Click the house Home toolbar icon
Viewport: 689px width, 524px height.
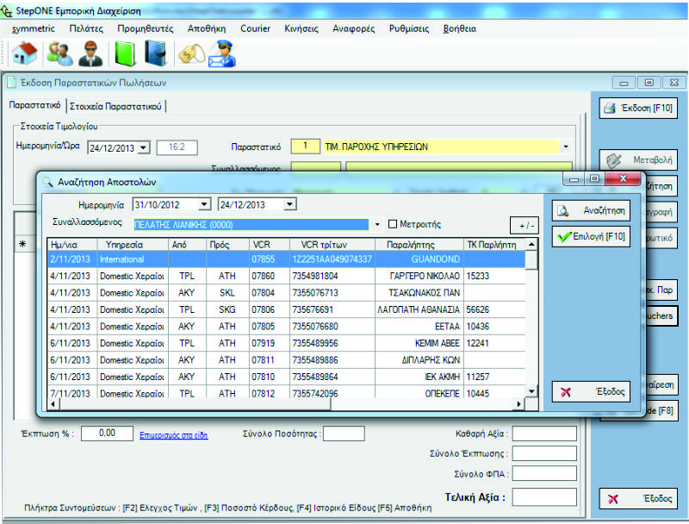(x=23, y=53)
